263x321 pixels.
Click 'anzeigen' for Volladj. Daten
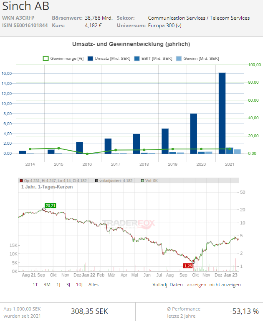(197, 285)
